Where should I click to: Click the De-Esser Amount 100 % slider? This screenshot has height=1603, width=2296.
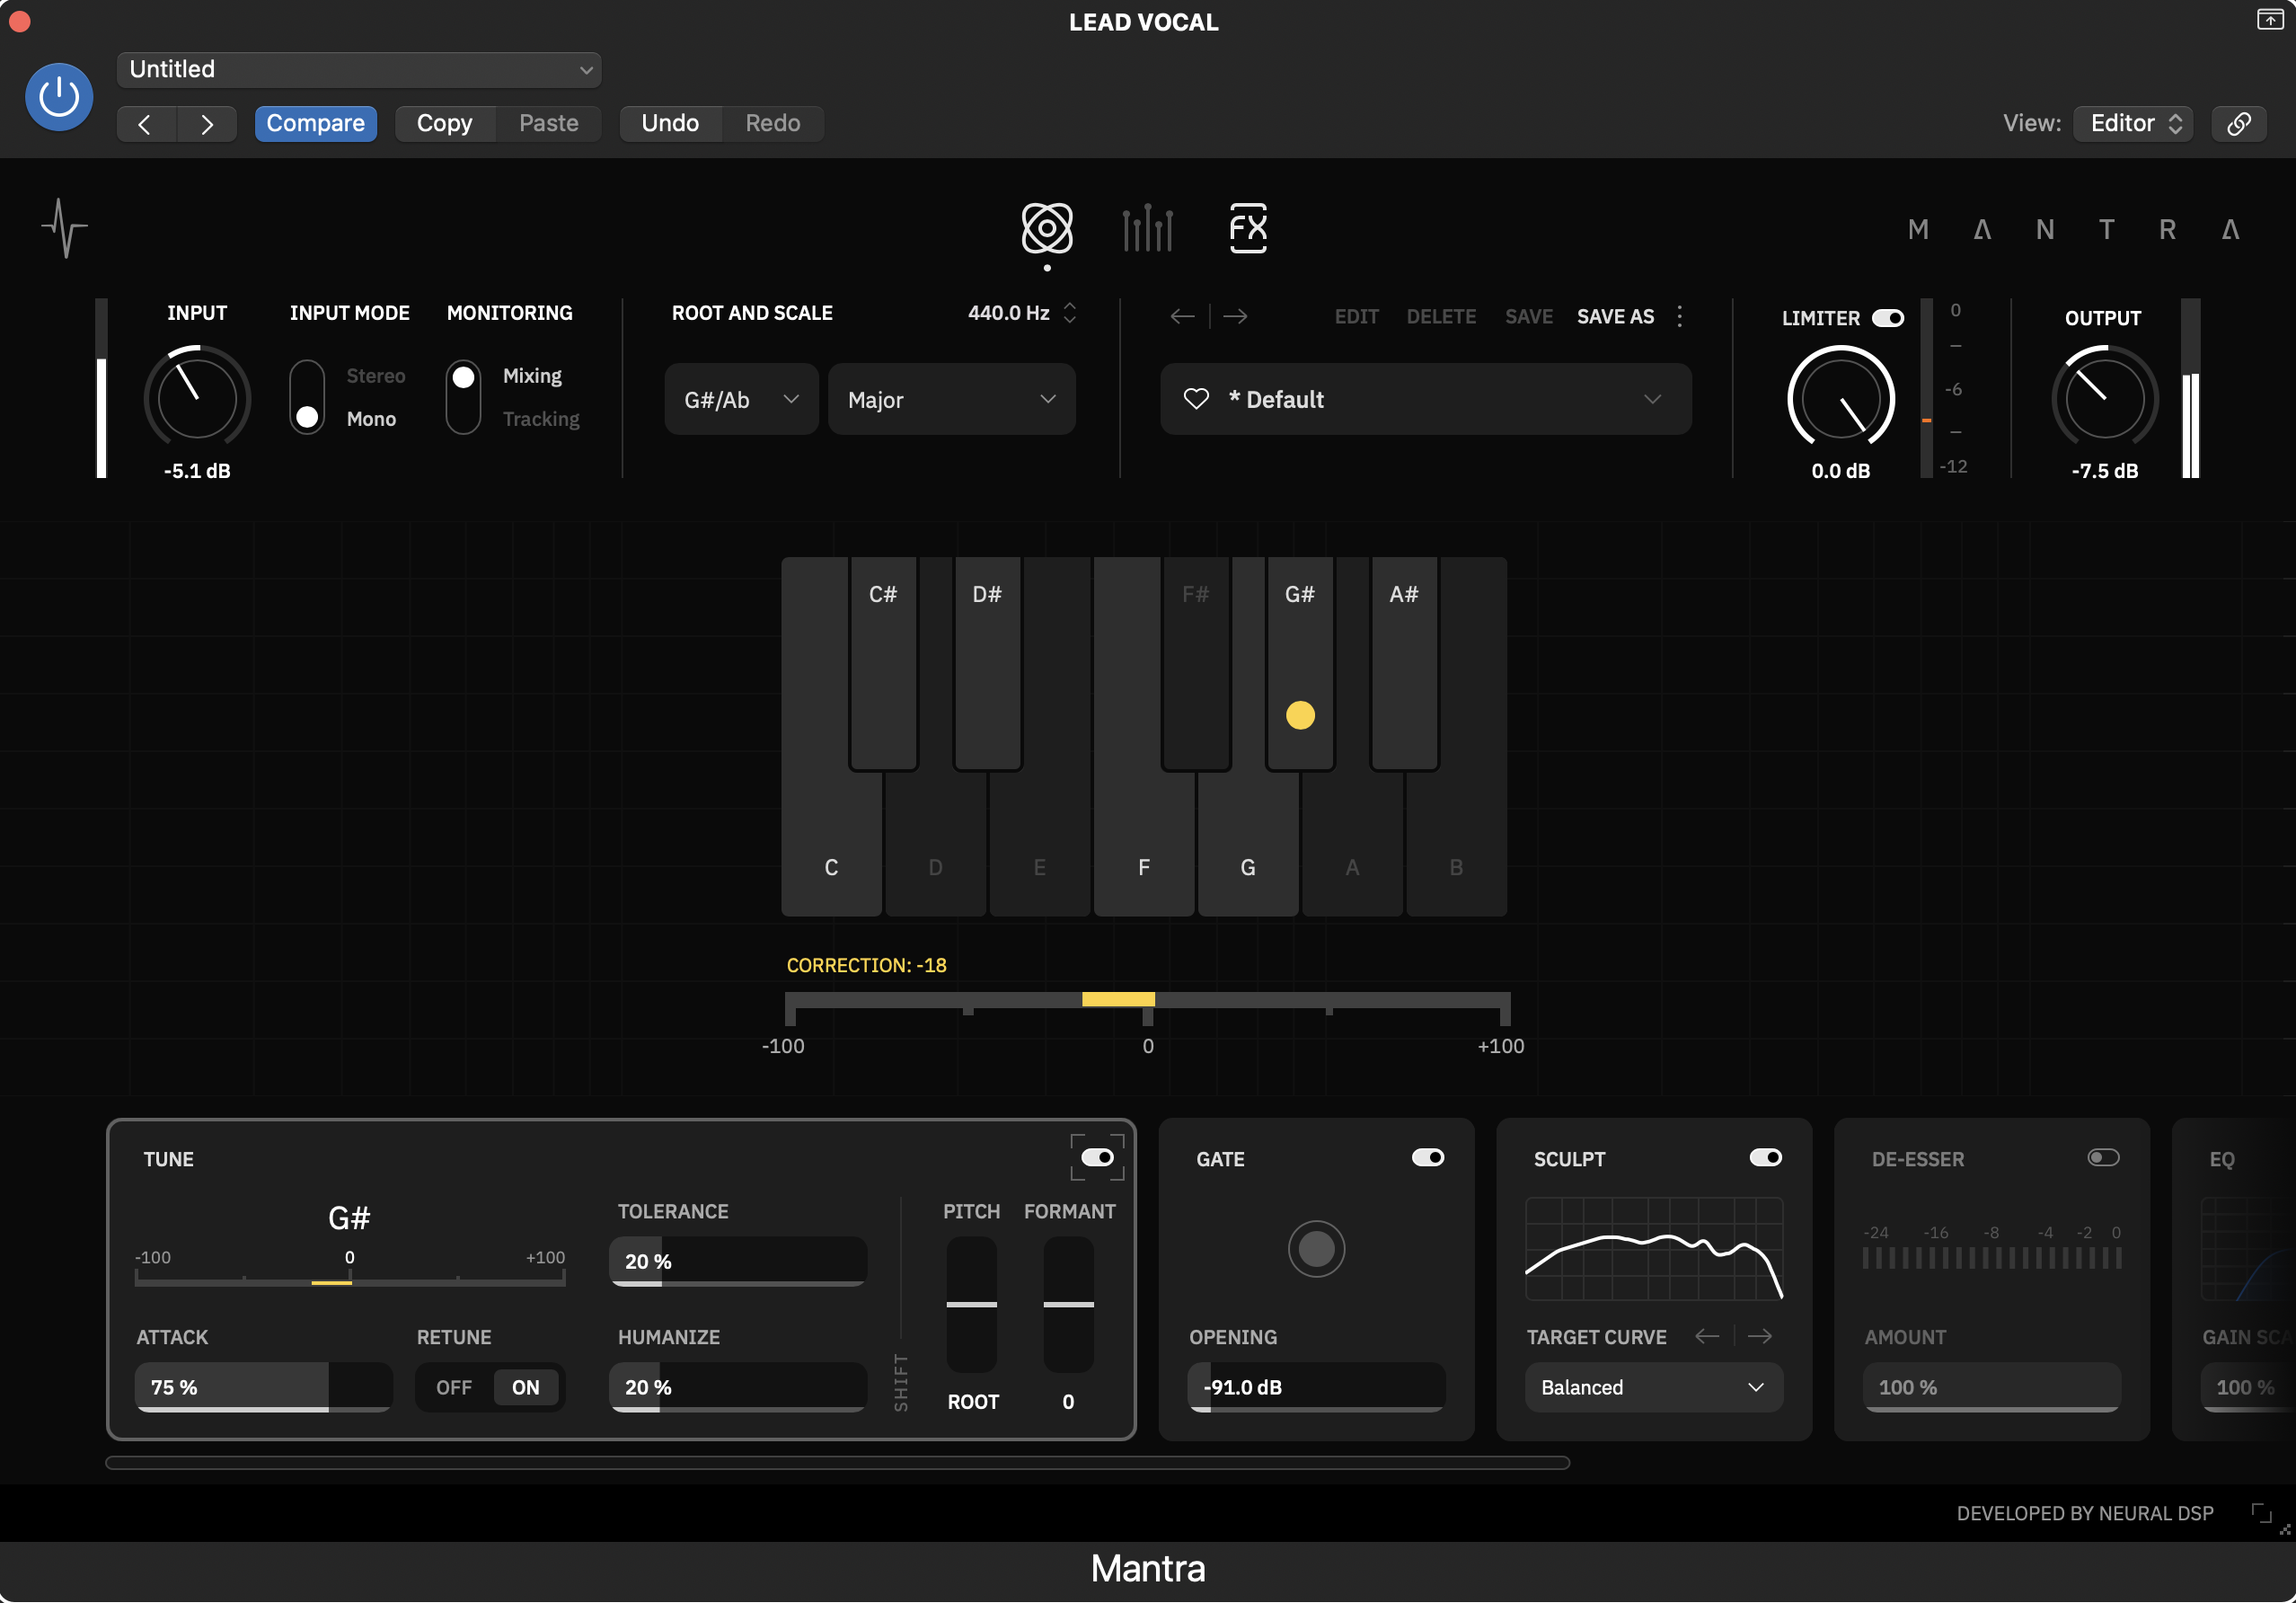1991,1387
